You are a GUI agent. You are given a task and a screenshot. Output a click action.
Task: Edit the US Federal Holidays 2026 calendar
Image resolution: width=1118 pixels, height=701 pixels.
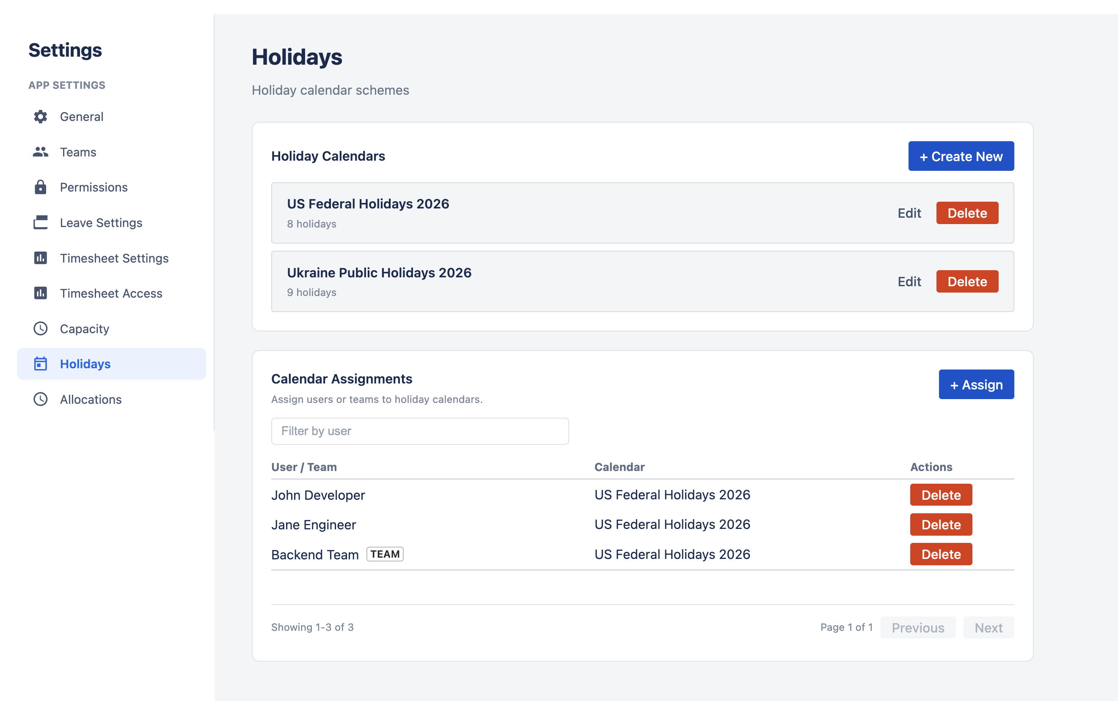coord(909,213)
